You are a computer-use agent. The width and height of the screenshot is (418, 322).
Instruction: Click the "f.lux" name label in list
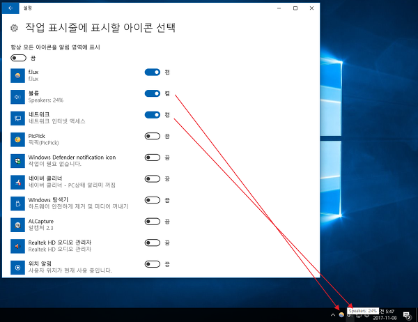pyautogui.click(x=33, y=72)
